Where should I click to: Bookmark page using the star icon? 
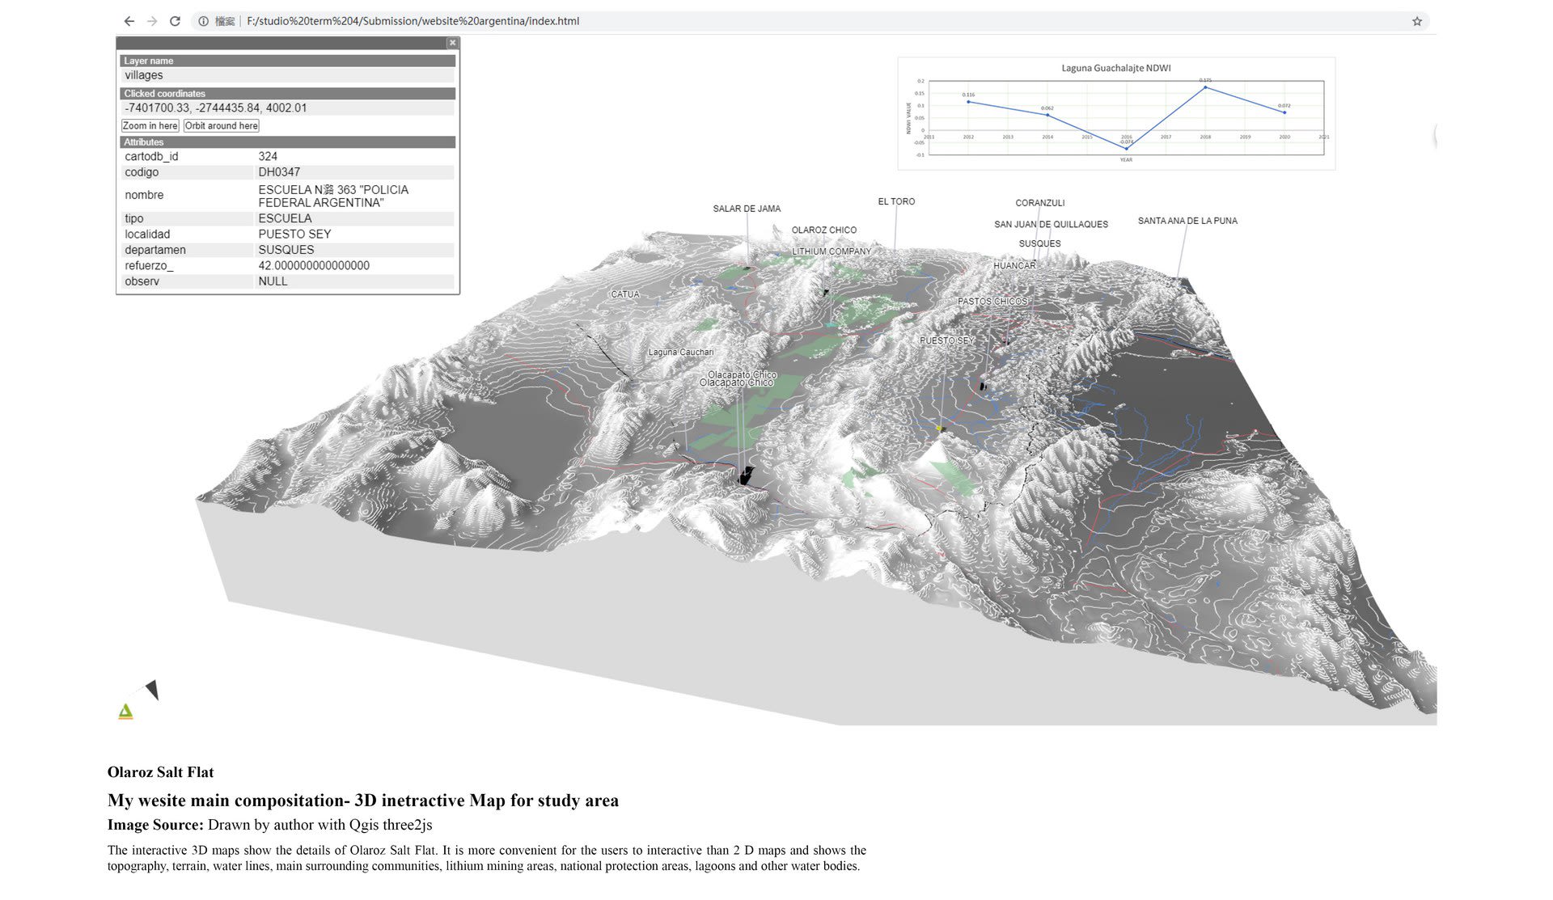pyautogui.click(x=1417, y=22)
